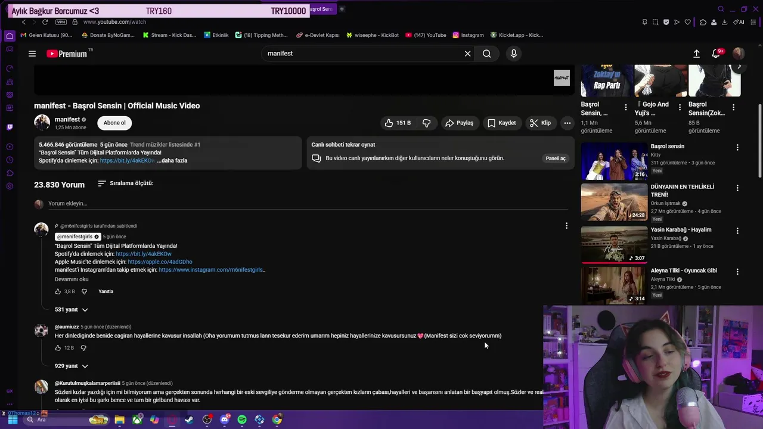Open the Aleyna Tilki Oyuncak Gibi thumbnail
Screen dimensions: 763x429
point(614,285)
